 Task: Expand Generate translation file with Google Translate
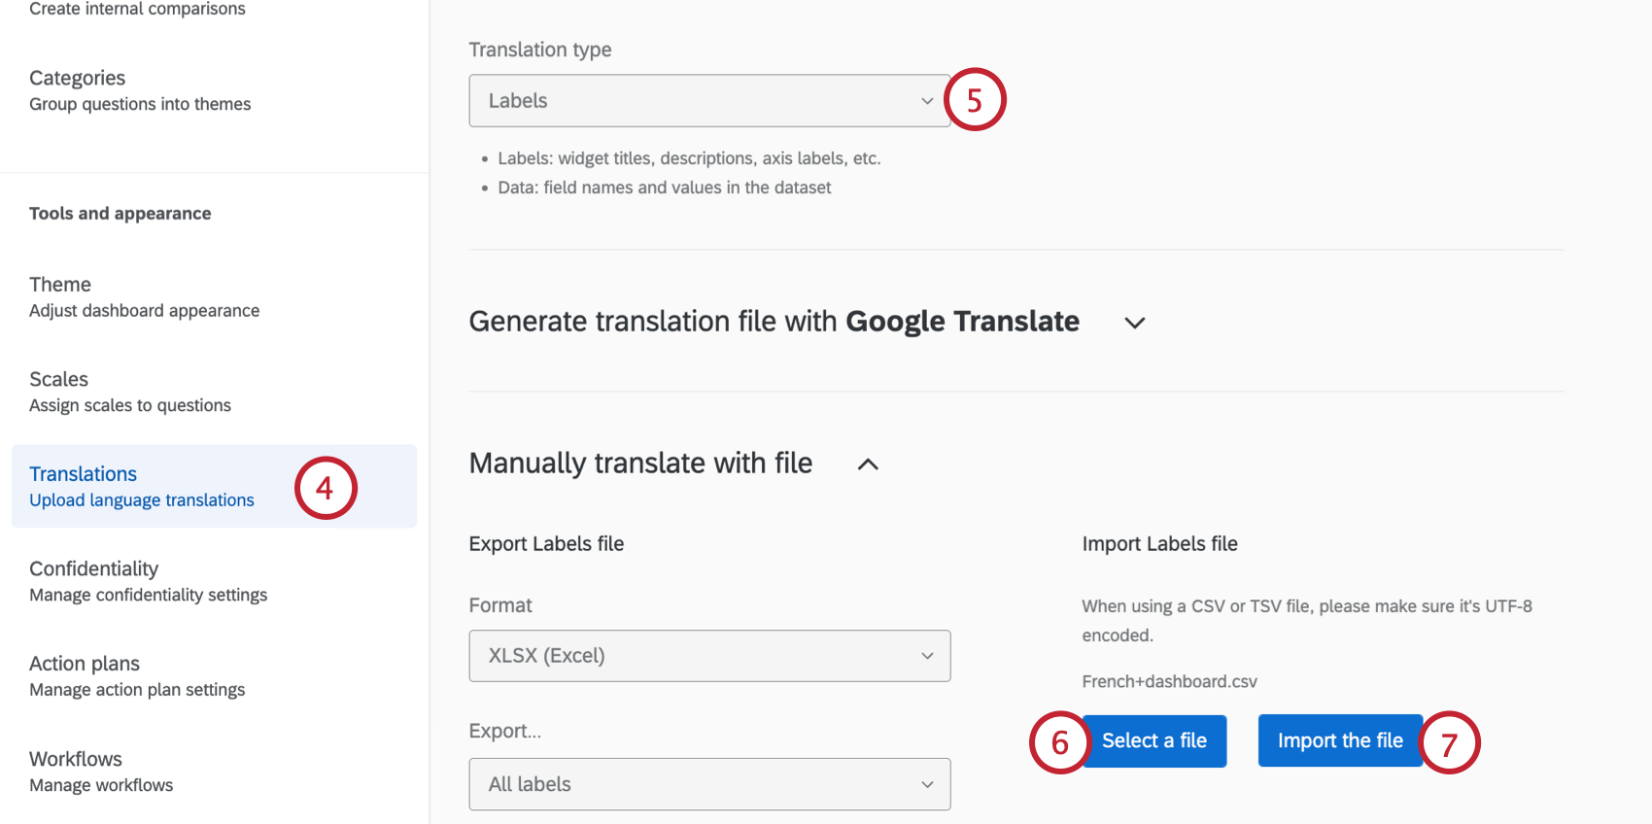pos(1134,323)
